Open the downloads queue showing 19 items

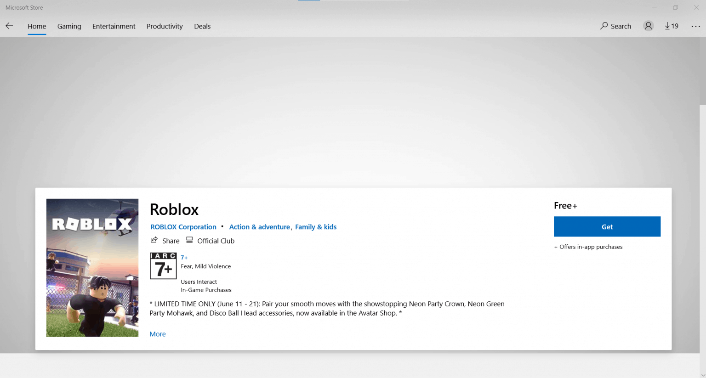[x=671, y=26]
